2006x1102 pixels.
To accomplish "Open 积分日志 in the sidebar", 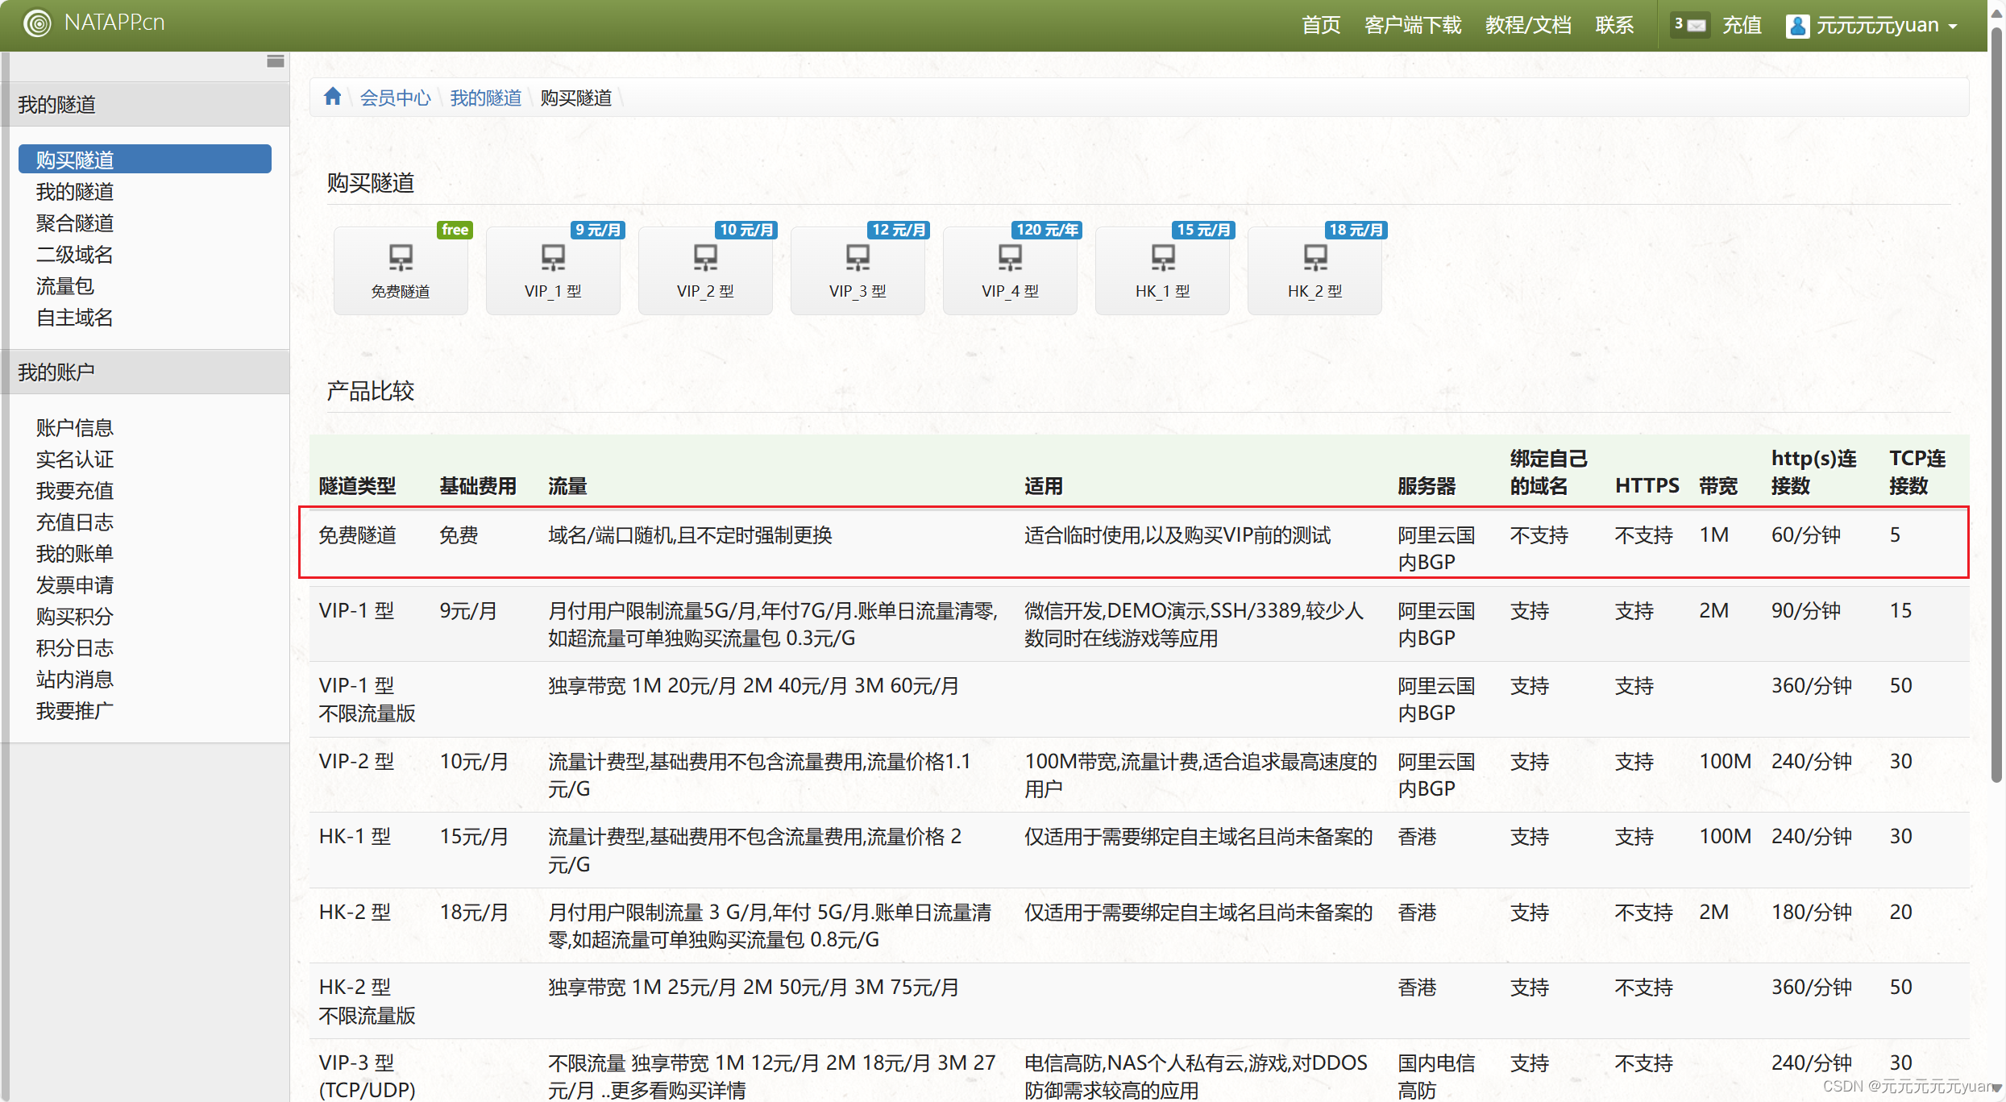I will 75,648.
